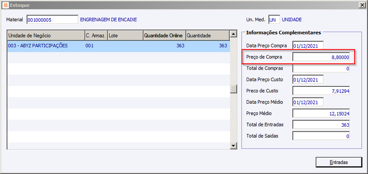Click the Total de Compras field
Screen dimensions: 368x174
321,68
